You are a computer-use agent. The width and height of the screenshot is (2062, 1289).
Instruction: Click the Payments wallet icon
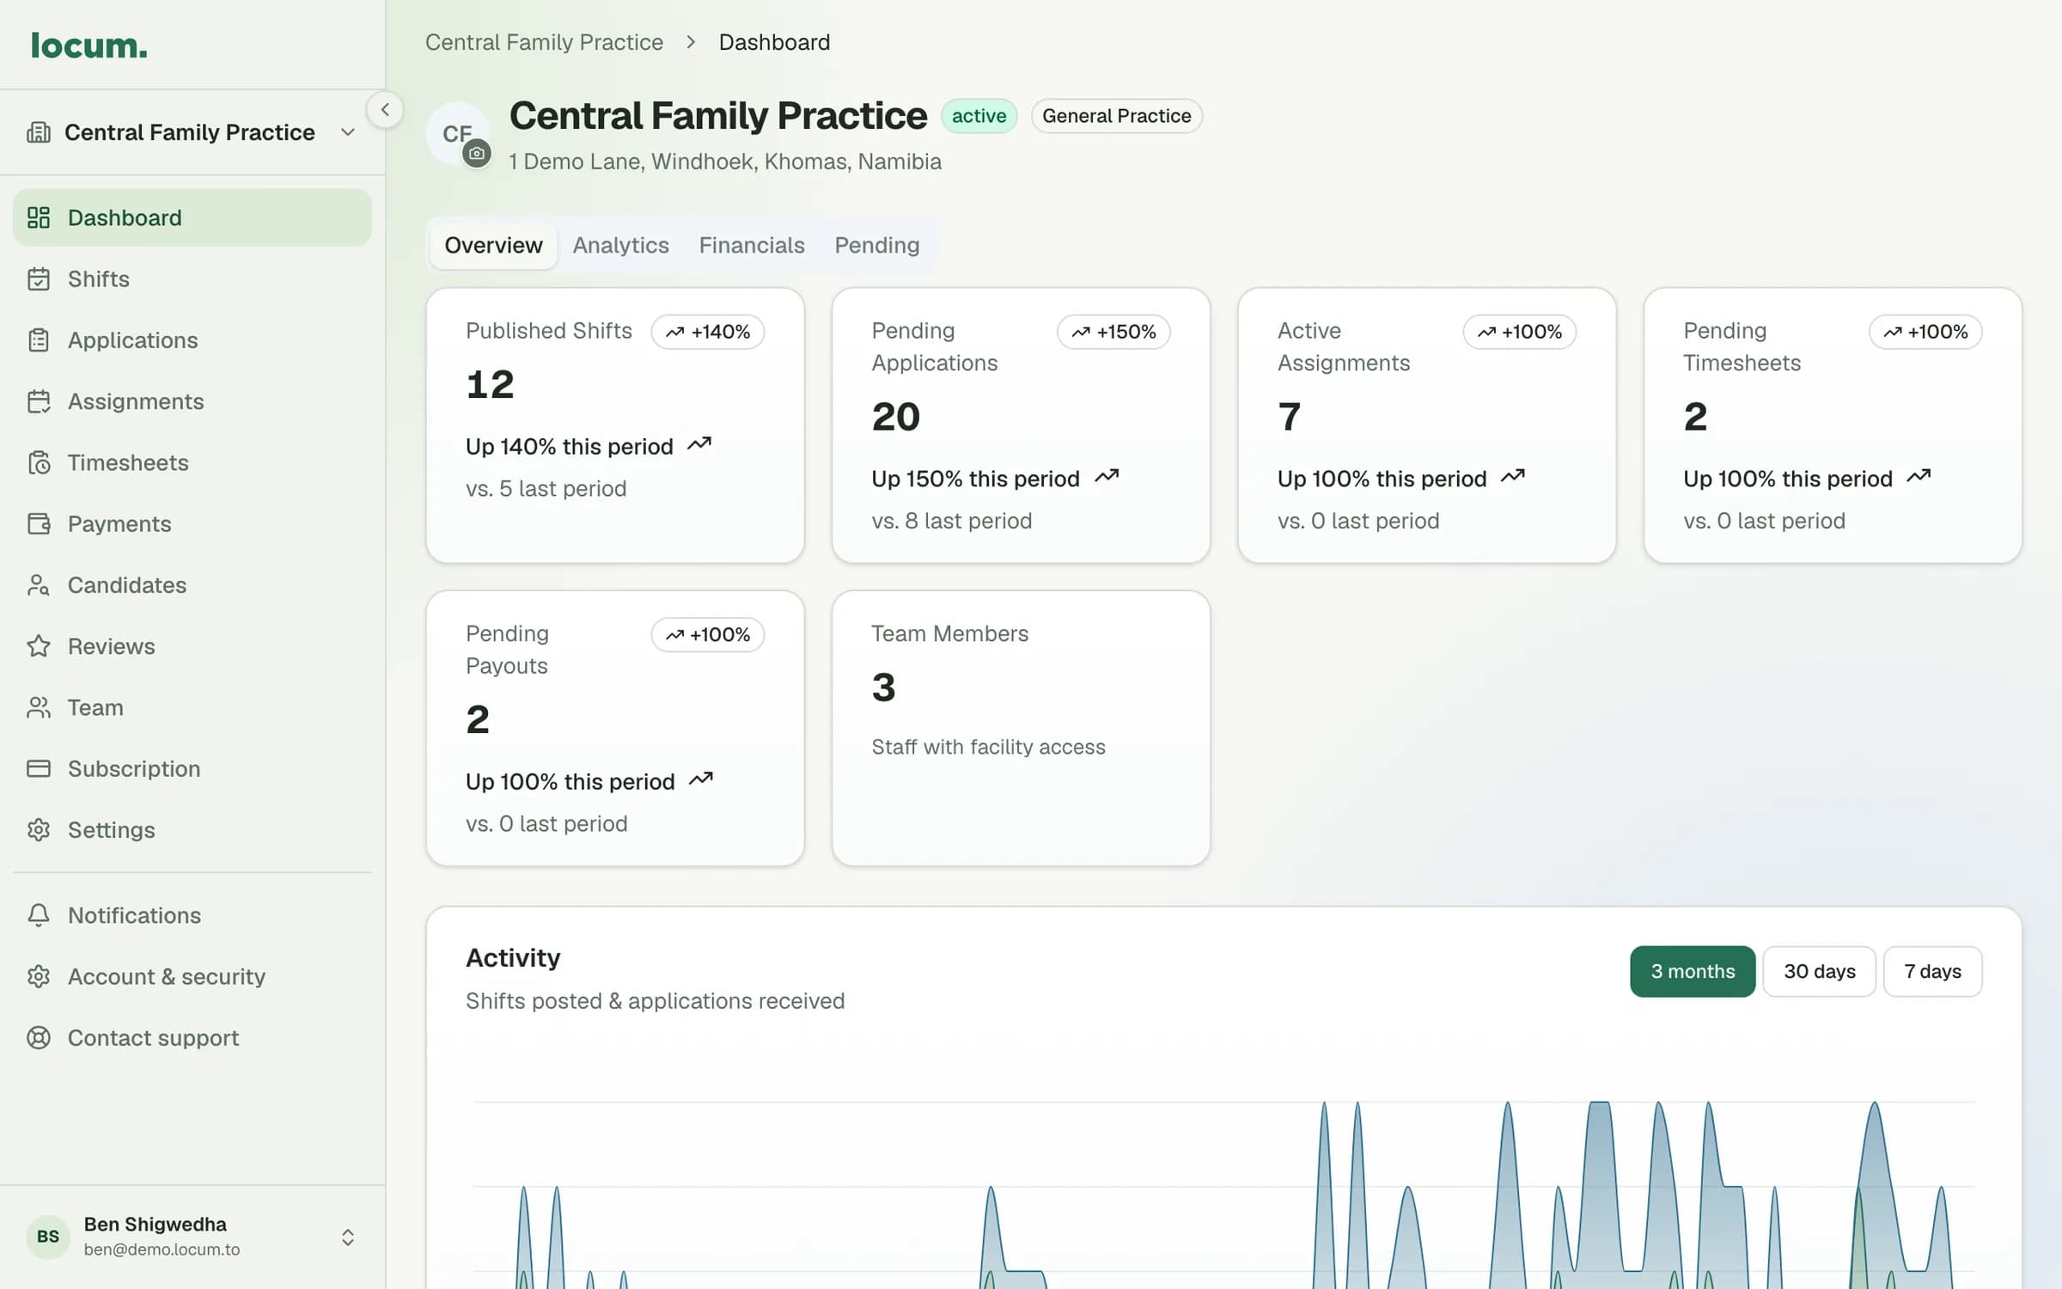[x=39, y=523]
